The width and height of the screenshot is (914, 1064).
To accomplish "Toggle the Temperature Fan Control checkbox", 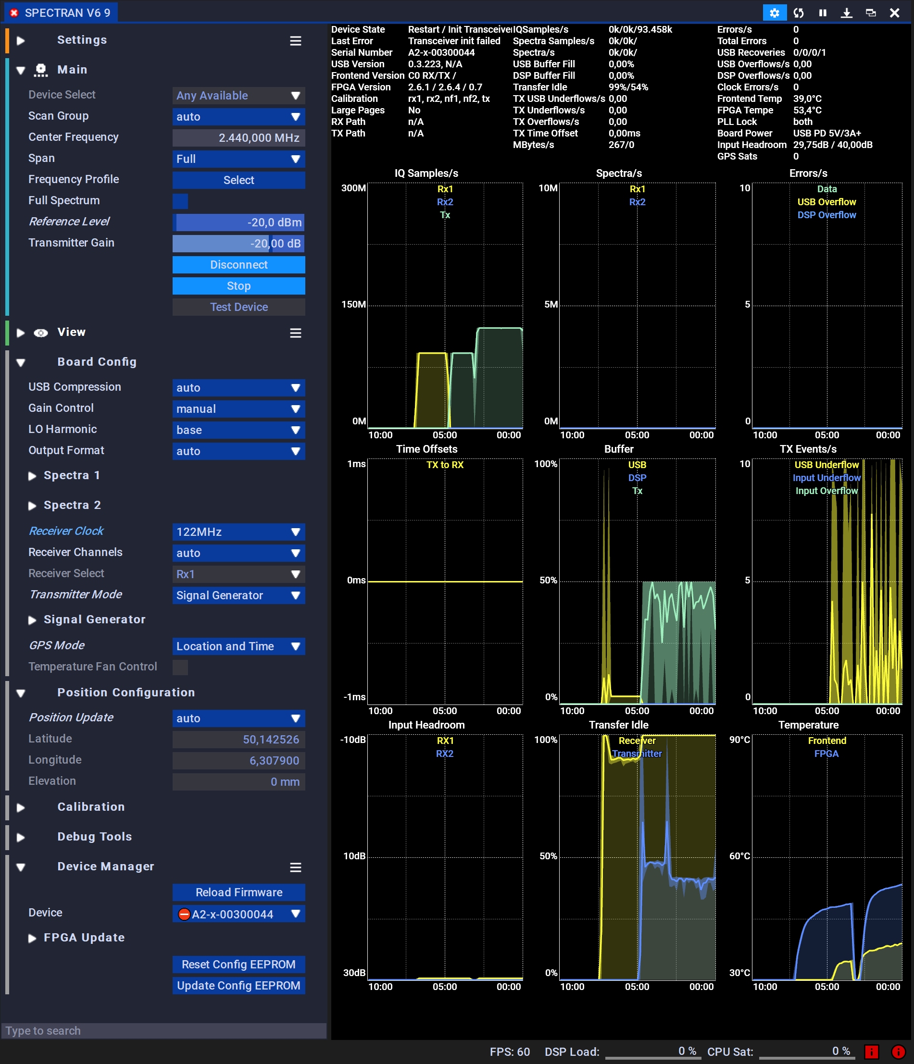I will tap(180, 667).
